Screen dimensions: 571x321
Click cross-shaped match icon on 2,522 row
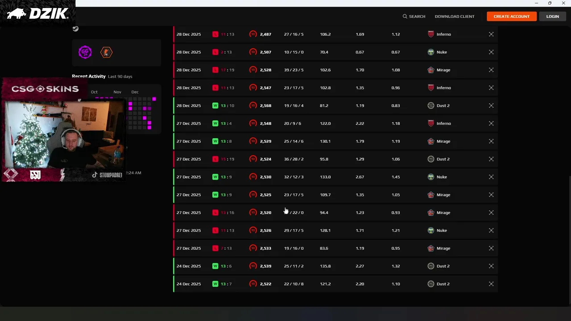[491, 284]
